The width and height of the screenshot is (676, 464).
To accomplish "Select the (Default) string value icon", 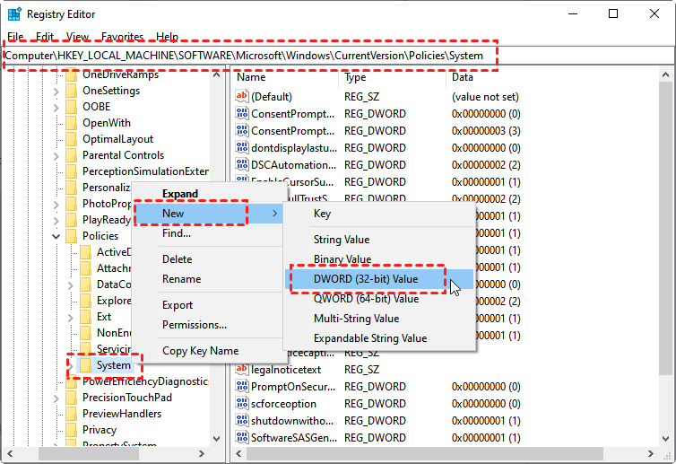I will (242, 96).
